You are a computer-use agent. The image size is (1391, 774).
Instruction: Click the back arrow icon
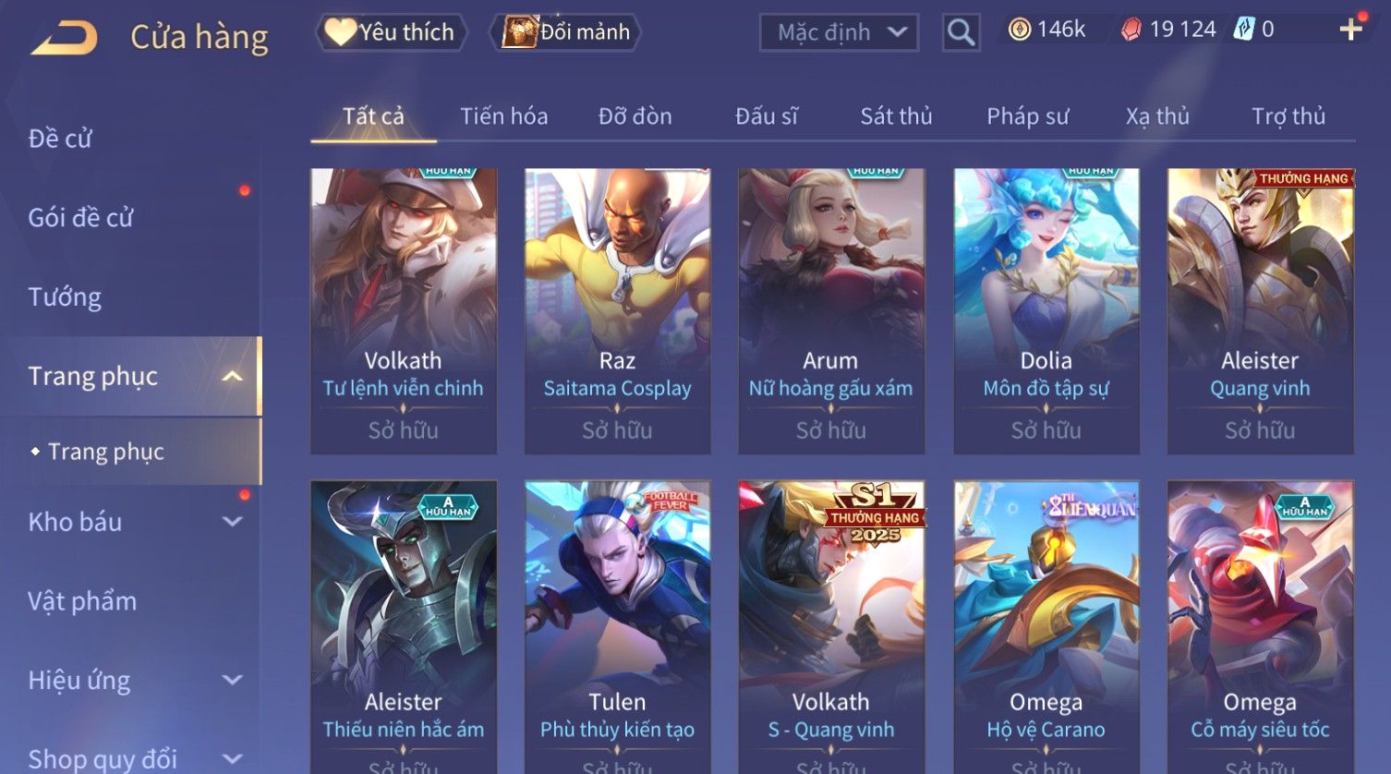coord(65,38)
